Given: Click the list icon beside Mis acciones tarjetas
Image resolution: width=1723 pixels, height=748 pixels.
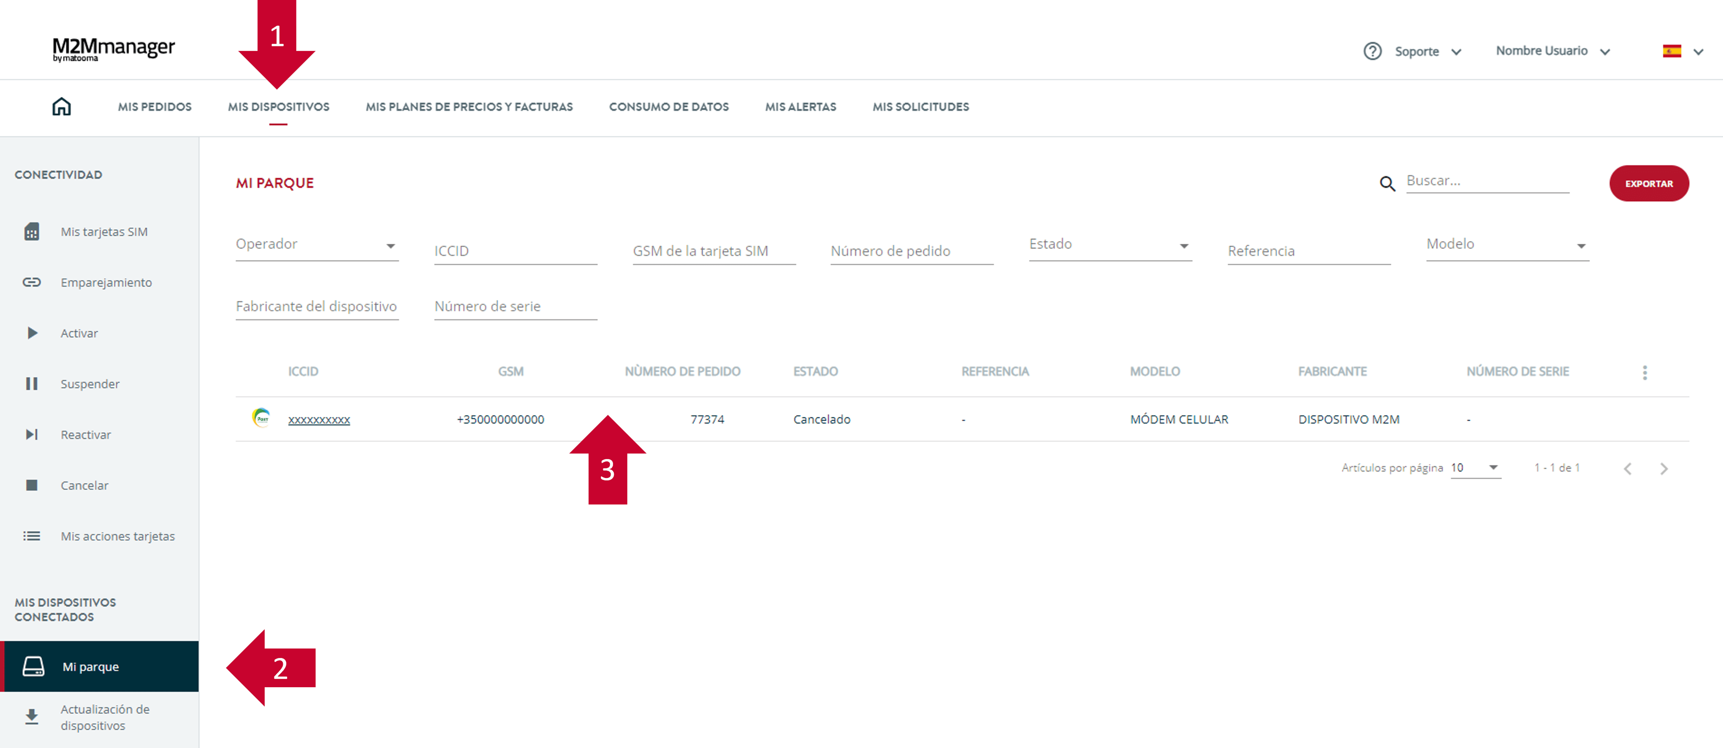Looking at the screenshot, I should pos(31,536).
